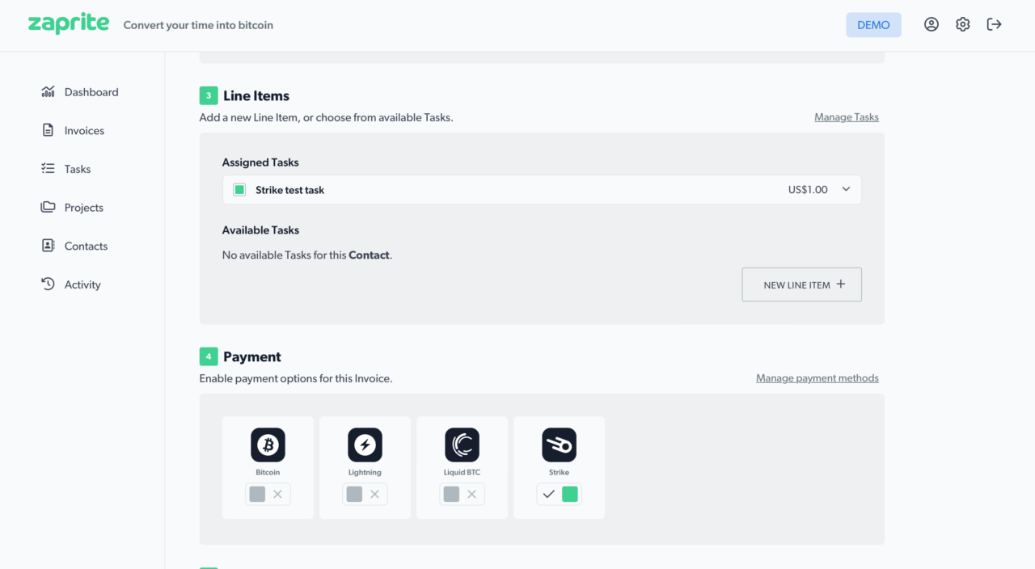Image resolution: width=1035 pixels, height=569 pixels.
Task: Click the Bitcoin payment logo
Action: [268, 445]
